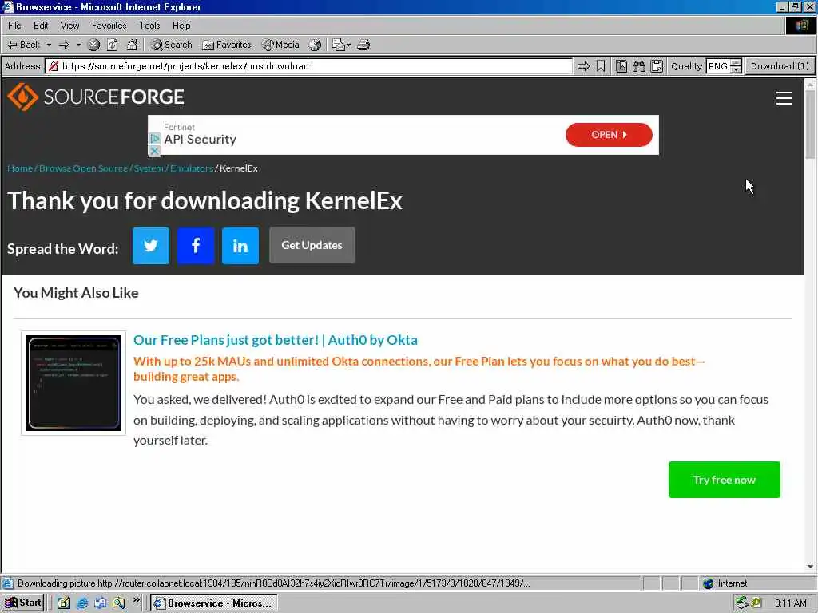Click the vertical scrollbar thumb
The image size is (818, 613).
(x=810, y=124)
